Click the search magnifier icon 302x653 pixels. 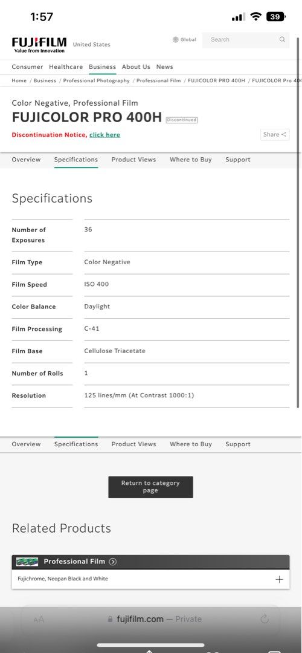[282, 39]
